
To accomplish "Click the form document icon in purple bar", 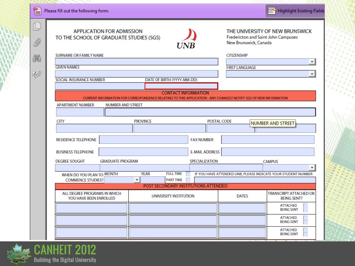I will pyautogui.click(x=37, y=11).
